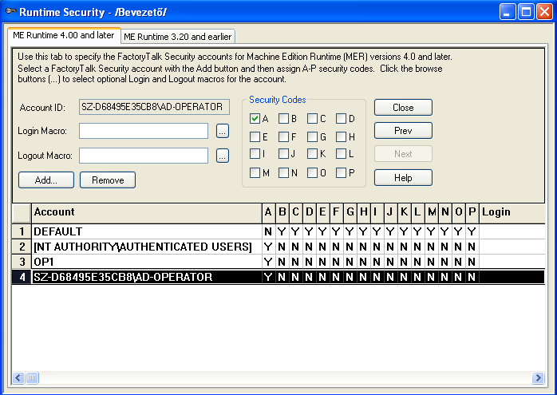Minimize the Runtime Security window
This screenshot has width=557, height=395.
point(508,12)
